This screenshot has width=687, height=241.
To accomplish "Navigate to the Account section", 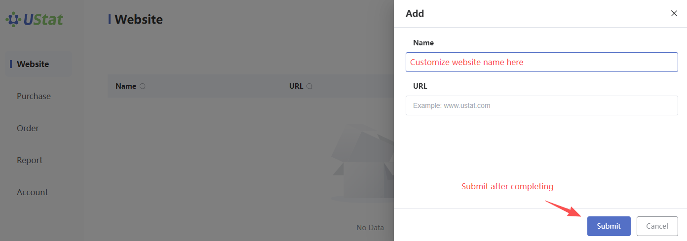I will (x=33, y=192).
